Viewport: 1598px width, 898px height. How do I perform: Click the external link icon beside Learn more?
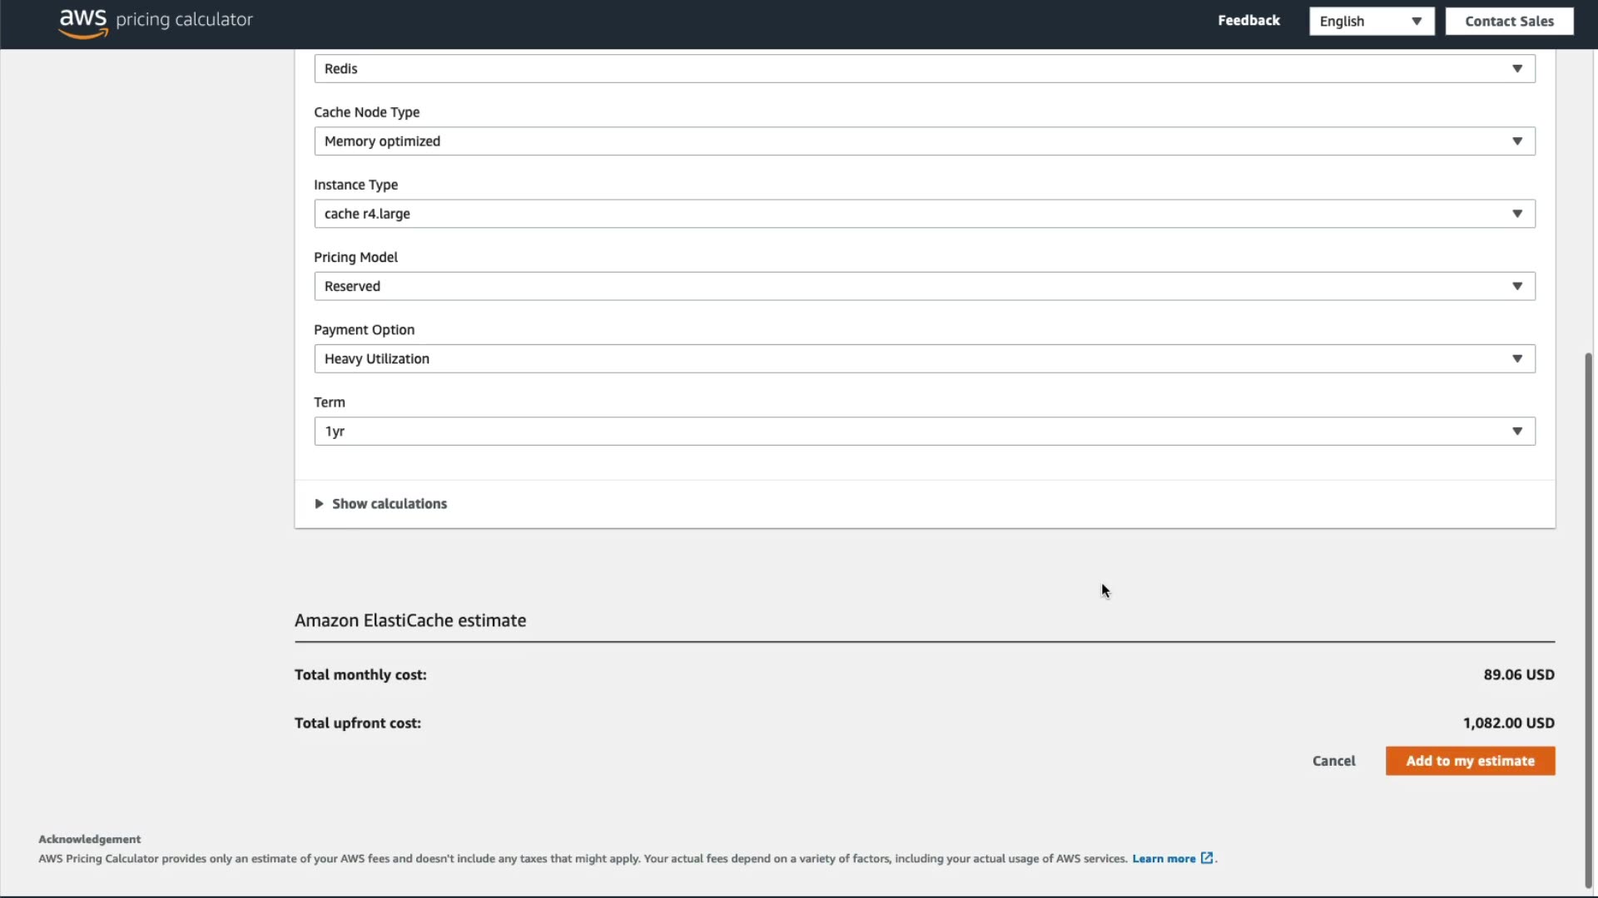pyautogui.click(x=1207, y=858)
